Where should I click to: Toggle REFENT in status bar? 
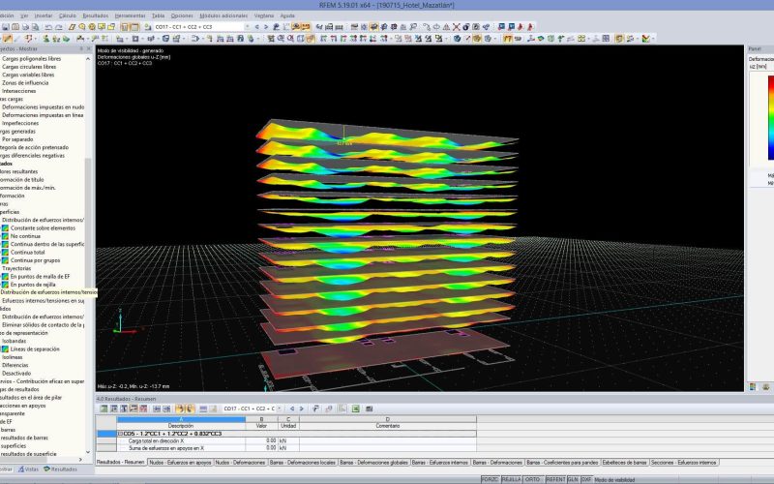pyautogui.click(x=554, y=479)
